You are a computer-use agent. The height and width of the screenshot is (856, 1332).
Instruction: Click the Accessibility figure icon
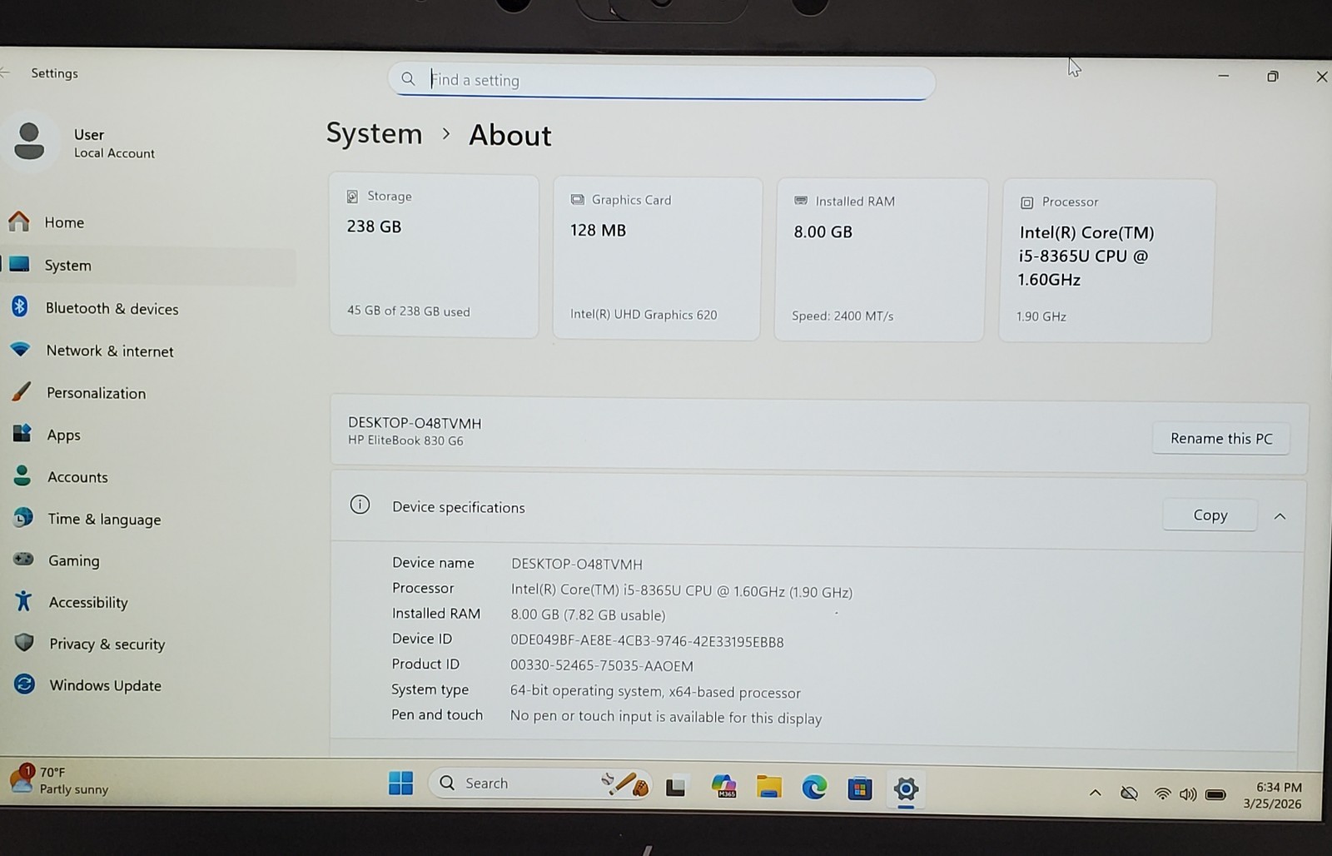[x=23, y=600]
